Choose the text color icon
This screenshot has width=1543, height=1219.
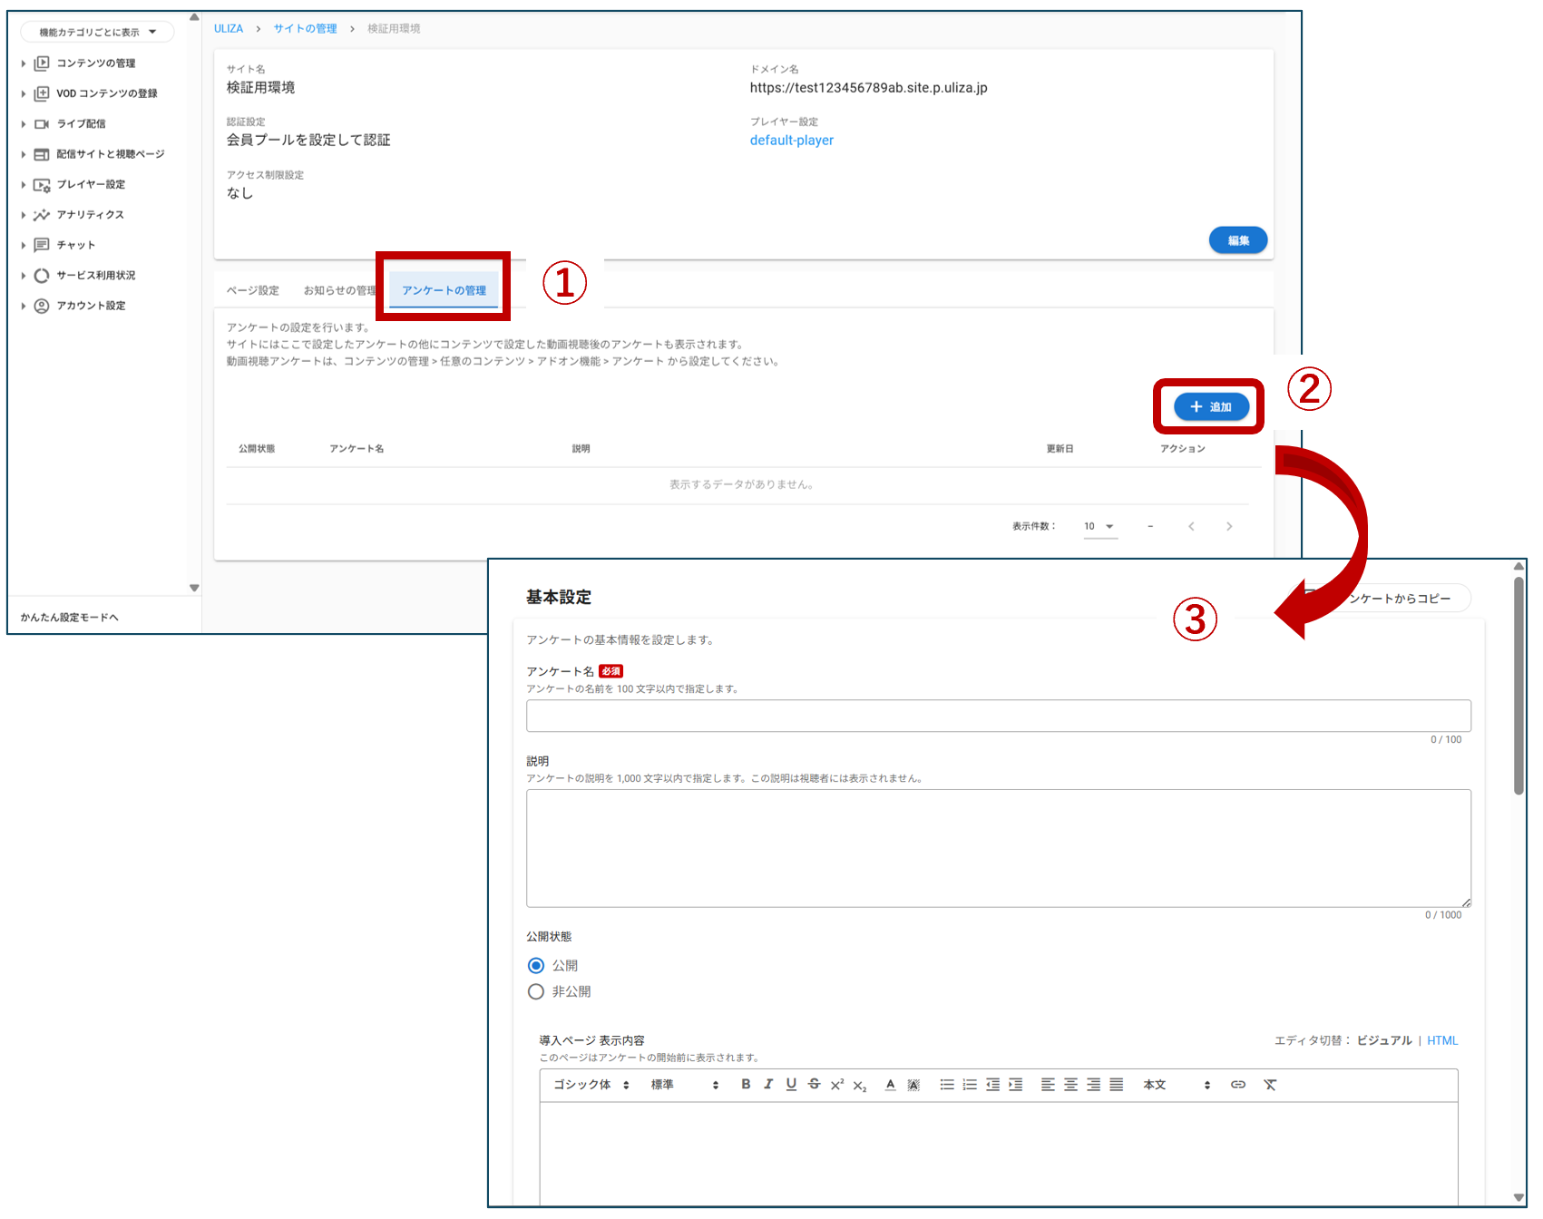890,1085
